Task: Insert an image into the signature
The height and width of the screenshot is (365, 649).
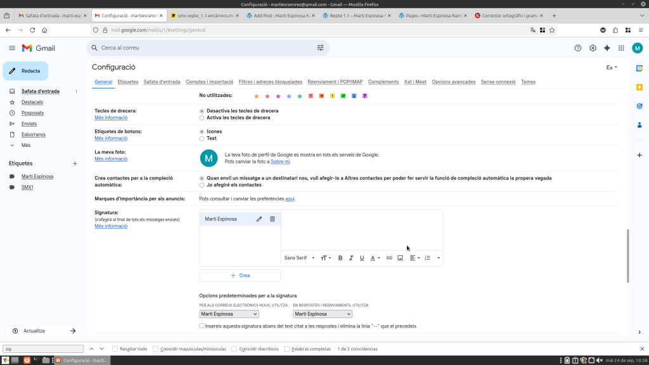Action: click(400, 258)
